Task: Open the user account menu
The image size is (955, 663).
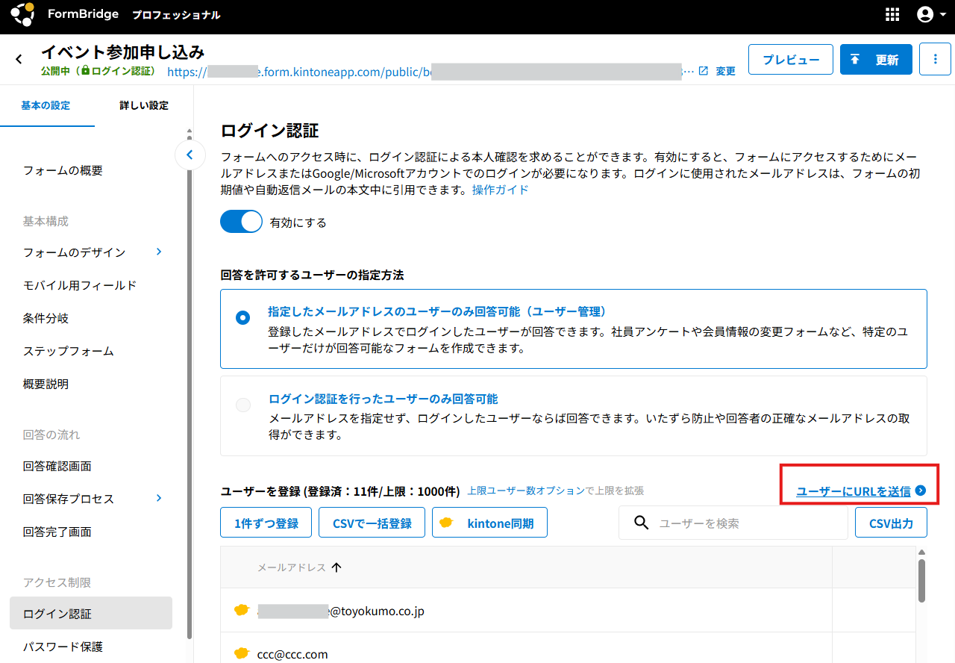Action: 930,15
